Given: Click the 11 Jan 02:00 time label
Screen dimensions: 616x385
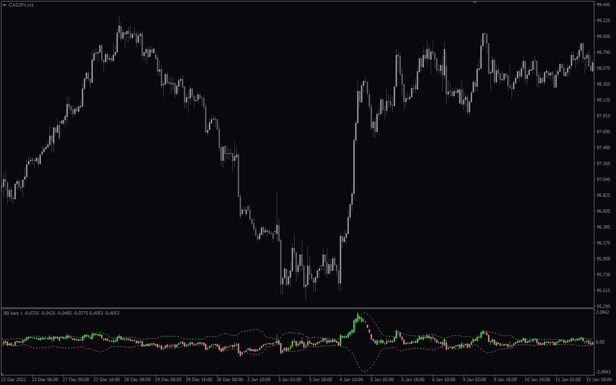Looking at the screenshot, I should click(x=569, y=380).
